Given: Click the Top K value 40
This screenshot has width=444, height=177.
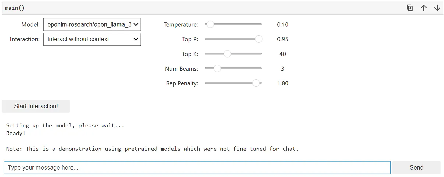Looking at the screenshot, I should click(x=282, y=54).
